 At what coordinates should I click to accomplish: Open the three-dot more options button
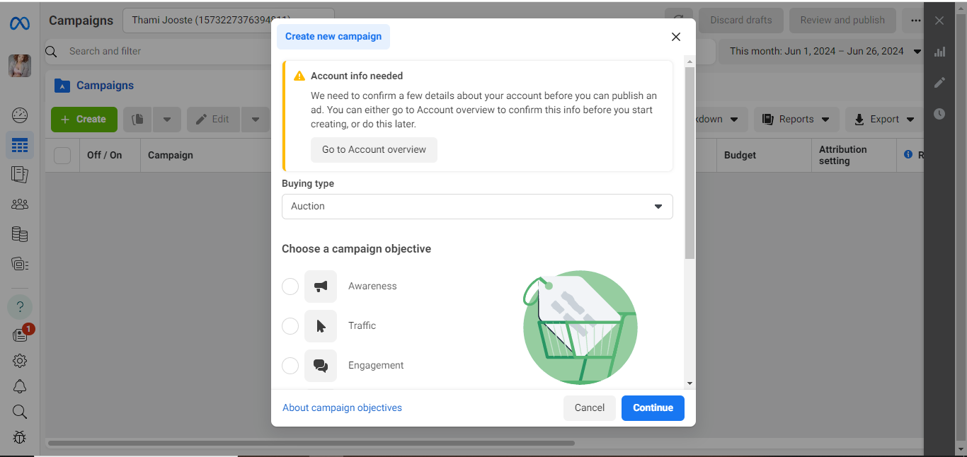(916, 21)
